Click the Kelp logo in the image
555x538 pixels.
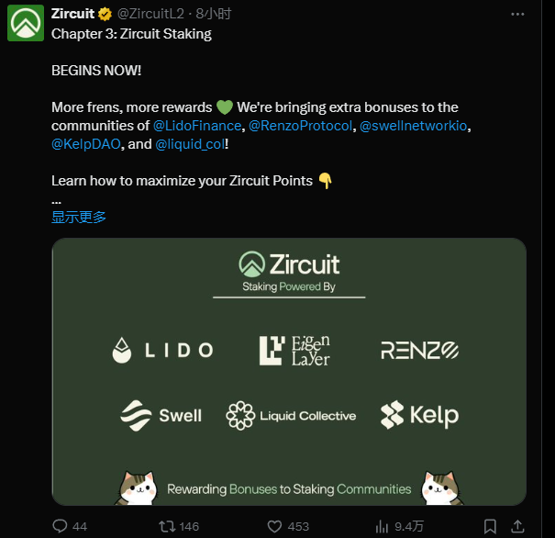419,415
